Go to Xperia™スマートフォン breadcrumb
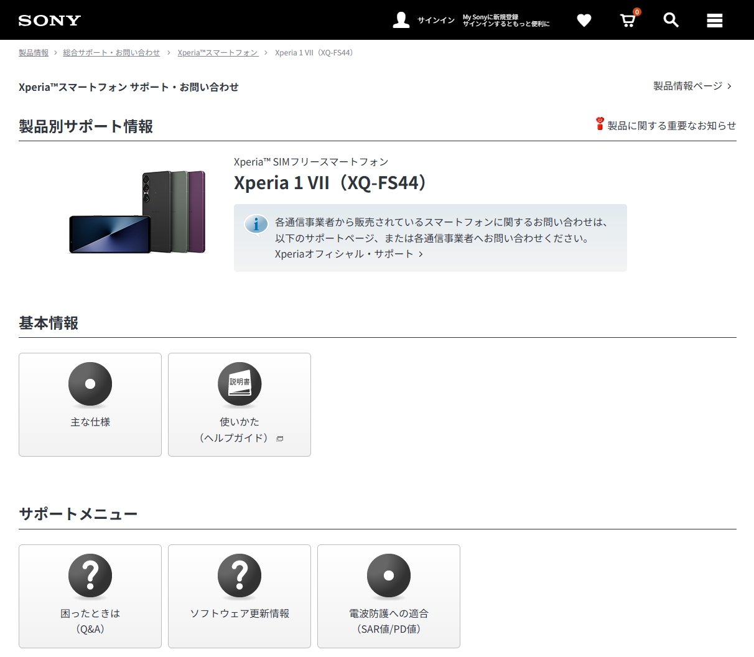The height and width of the screenshot is (657, 754). (218, 53)
